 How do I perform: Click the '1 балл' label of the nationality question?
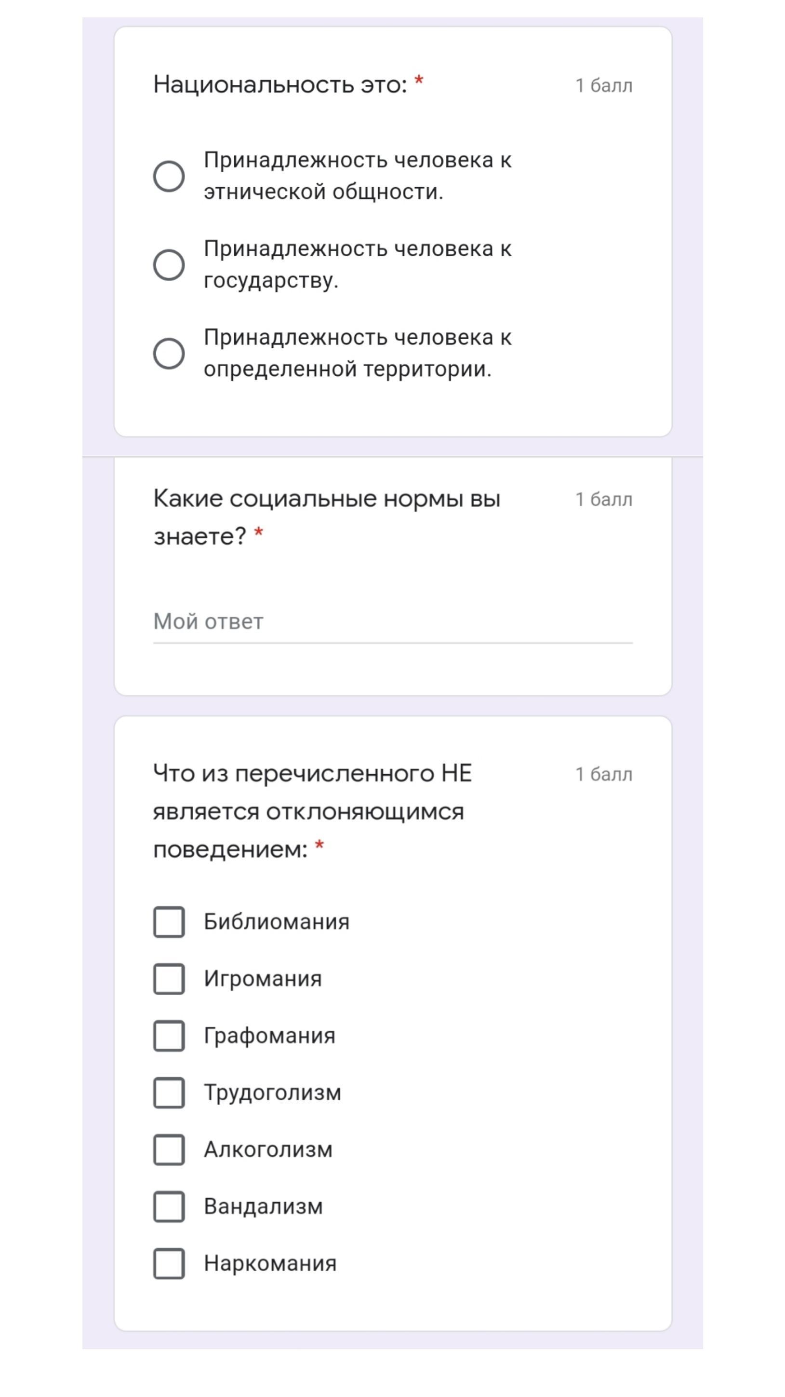[603, 86]
